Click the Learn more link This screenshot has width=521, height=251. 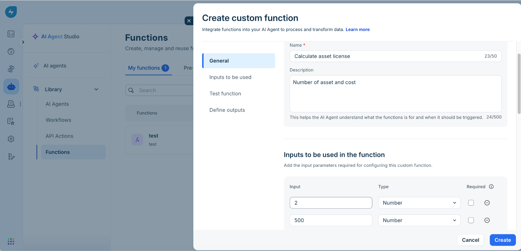click(357, 29)
